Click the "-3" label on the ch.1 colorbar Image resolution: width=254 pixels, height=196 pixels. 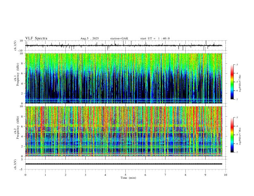coord(236,64)
